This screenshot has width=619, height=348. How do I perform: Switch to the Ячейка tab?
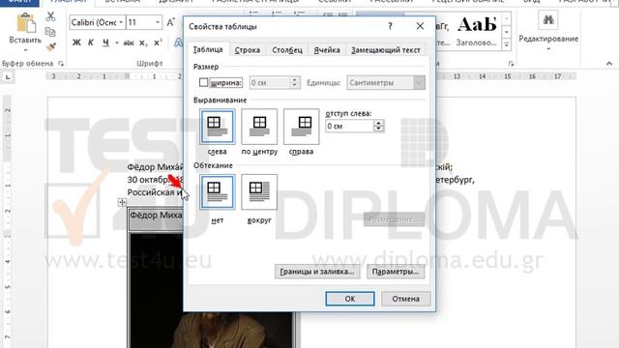[x=327, y=50]
